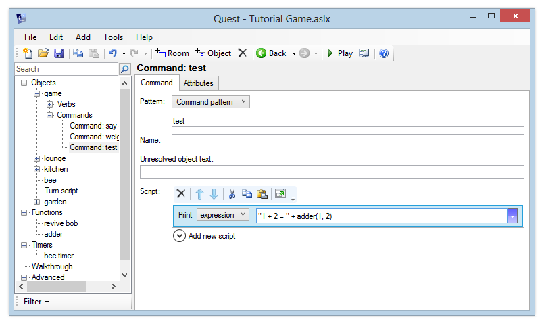Open the Help menu

coord(144,37)
